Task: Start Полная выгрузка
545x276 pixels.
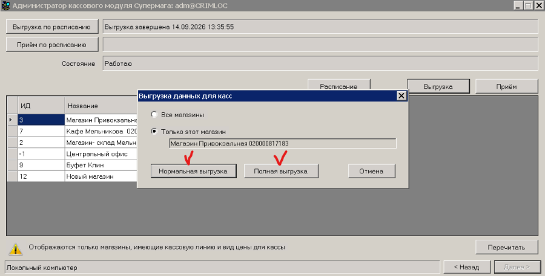Action: tap(281, 172)
